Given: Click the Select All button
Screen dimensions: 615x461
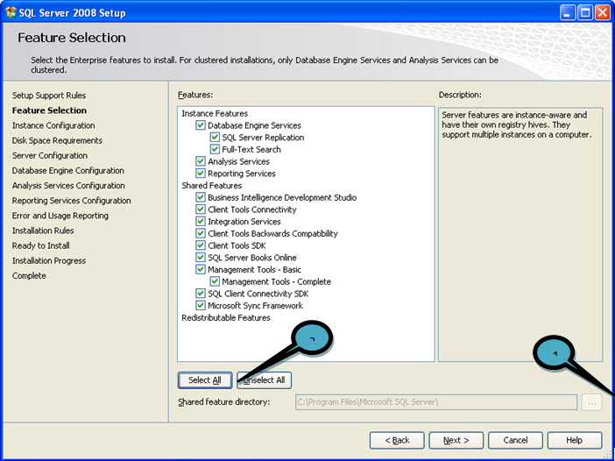Looking at the screenshot, I should (x=205, y=380).
